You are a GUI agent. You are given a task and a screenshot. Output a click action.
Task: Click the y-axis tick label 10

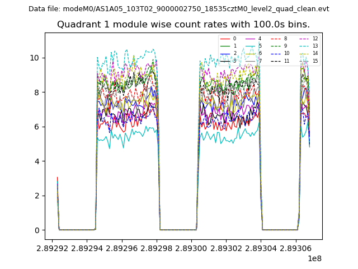tap(35, 58)
